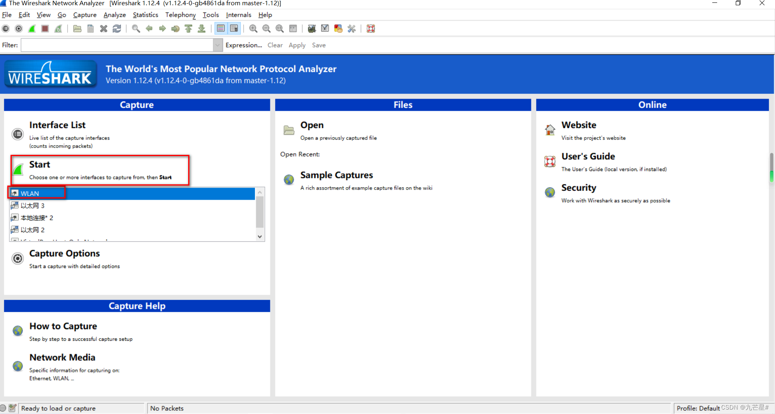
Task: Click the expert info status bar icon
Action: point(3,408)
